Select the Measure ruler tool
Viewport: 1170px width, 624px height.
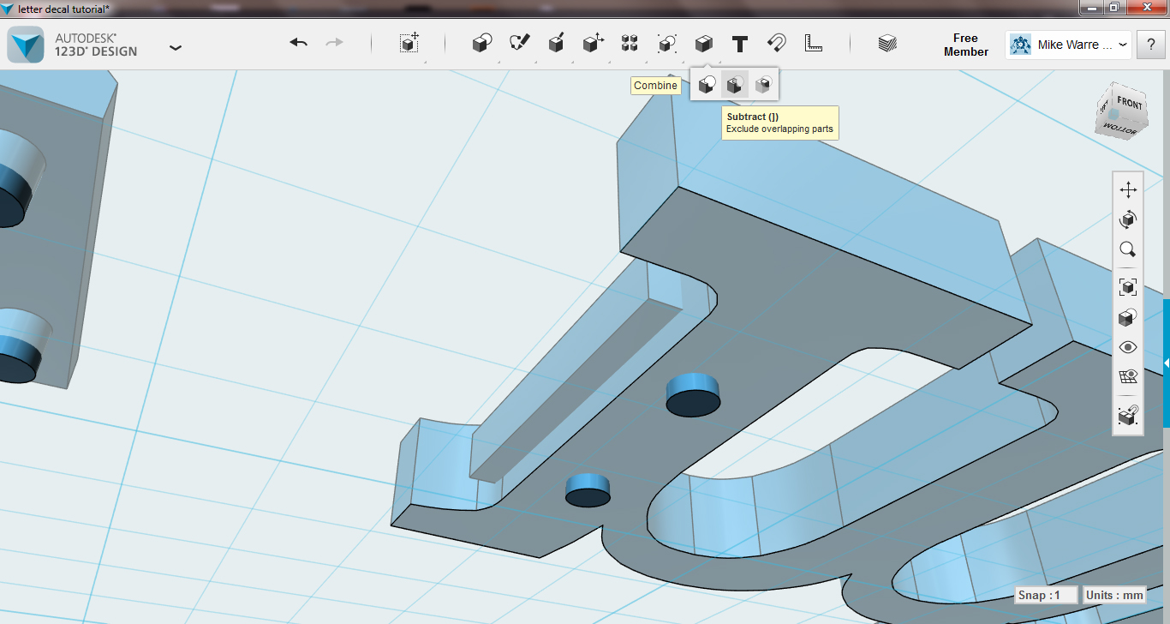pyautogui.click(x=814, y=44)
